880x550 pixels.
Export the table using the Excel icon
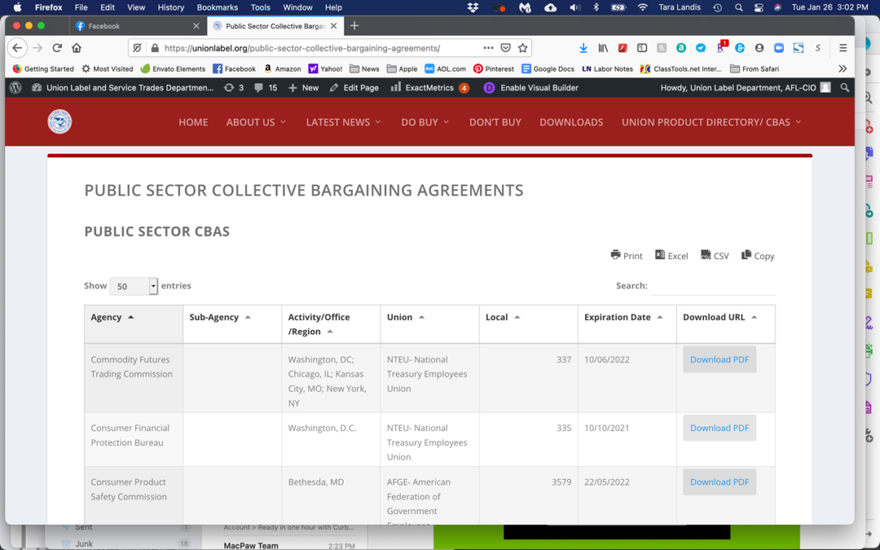tap(671, 254)
